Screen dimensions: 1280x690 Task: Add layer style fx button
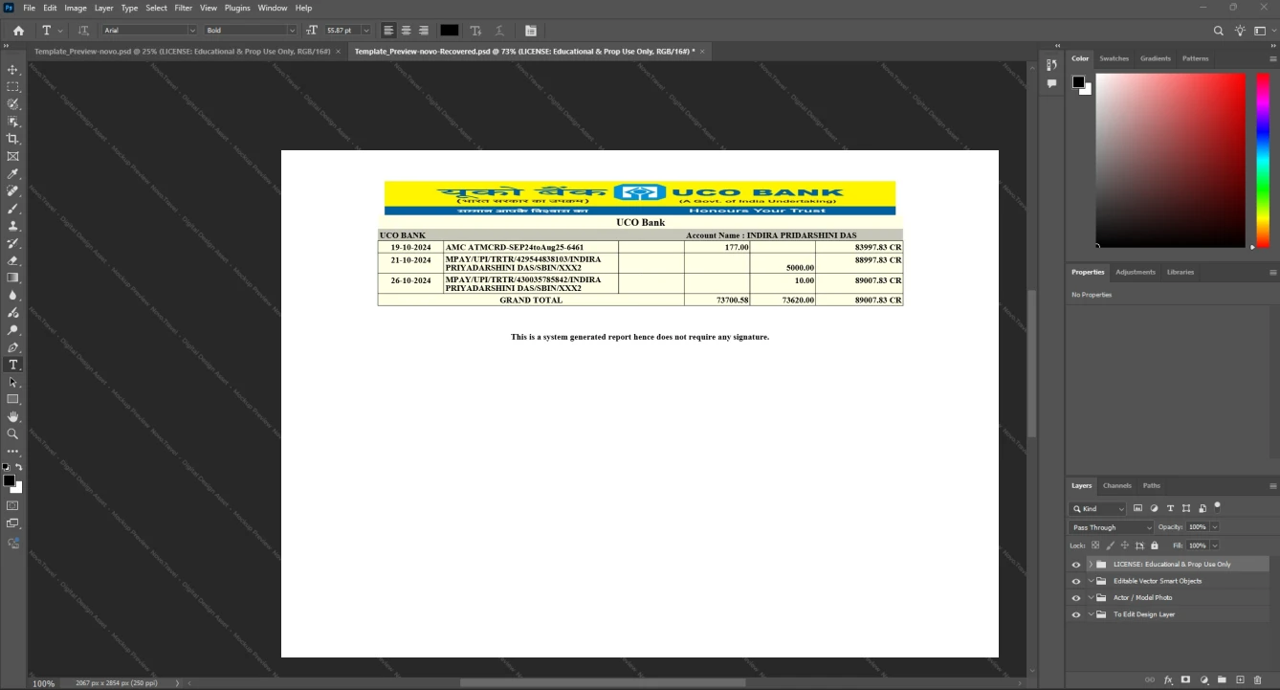(x=1168, y=679)
